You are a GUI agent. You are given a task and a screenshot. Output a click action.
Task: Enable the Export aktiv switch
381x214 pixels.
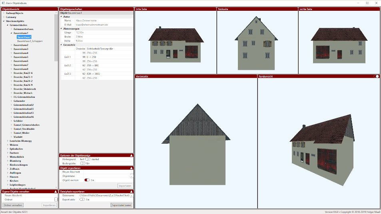82,199
